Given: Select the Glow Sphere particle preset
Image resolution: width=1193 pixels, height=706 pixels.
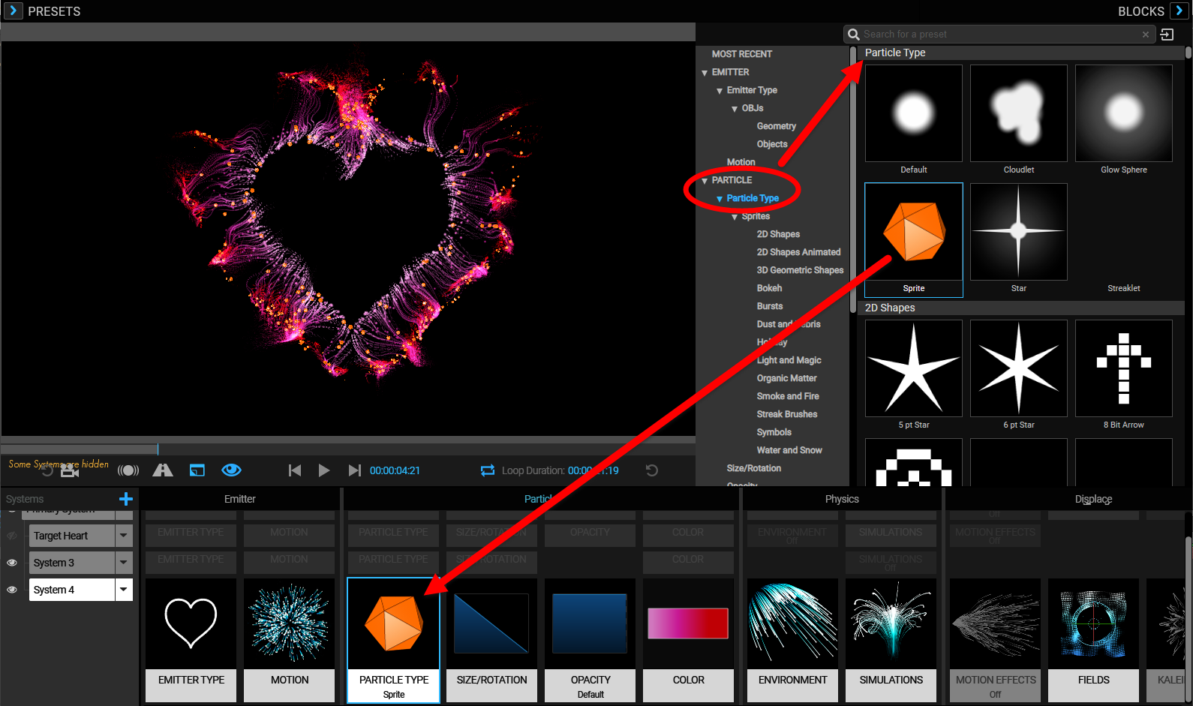Looking at the screenshot, I should pyautogui.click(x=1124, y=113).
